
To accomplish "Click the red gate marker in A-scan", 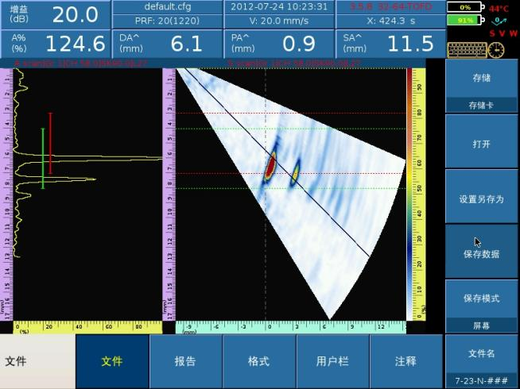I will coord(50,143).
